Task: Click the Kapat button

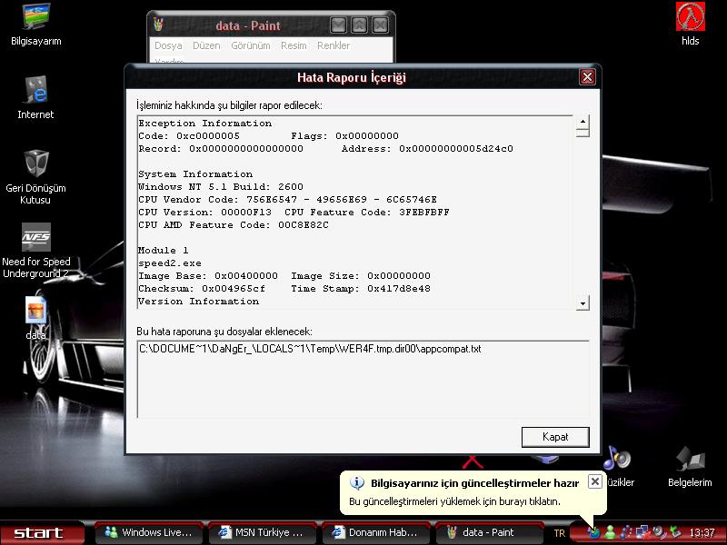Action: click(555, 437)
